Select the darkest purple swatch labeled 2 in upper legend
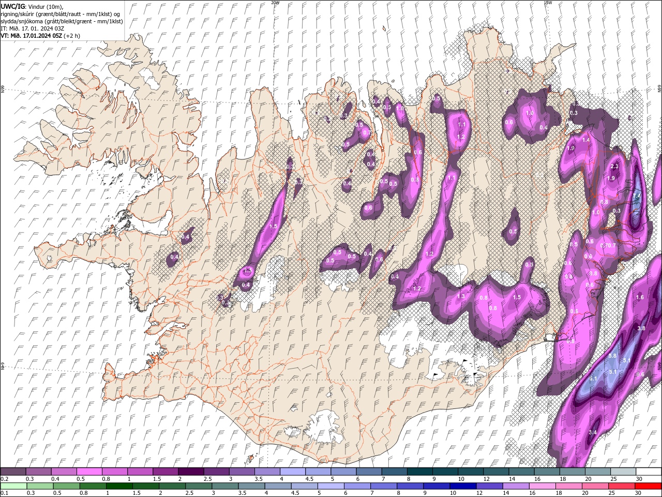The height and width of the screenshot is (497, 662). coord(191,472)
